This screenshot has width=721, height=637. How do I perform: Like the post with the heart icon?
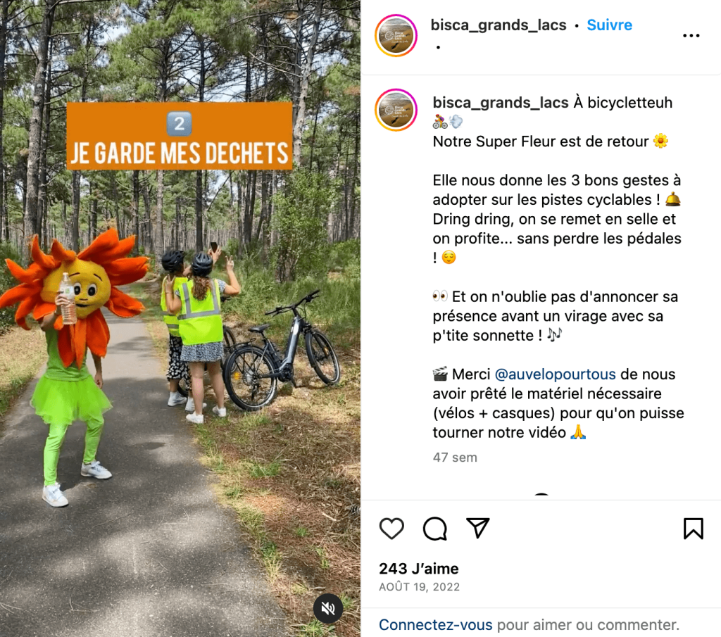391,528
